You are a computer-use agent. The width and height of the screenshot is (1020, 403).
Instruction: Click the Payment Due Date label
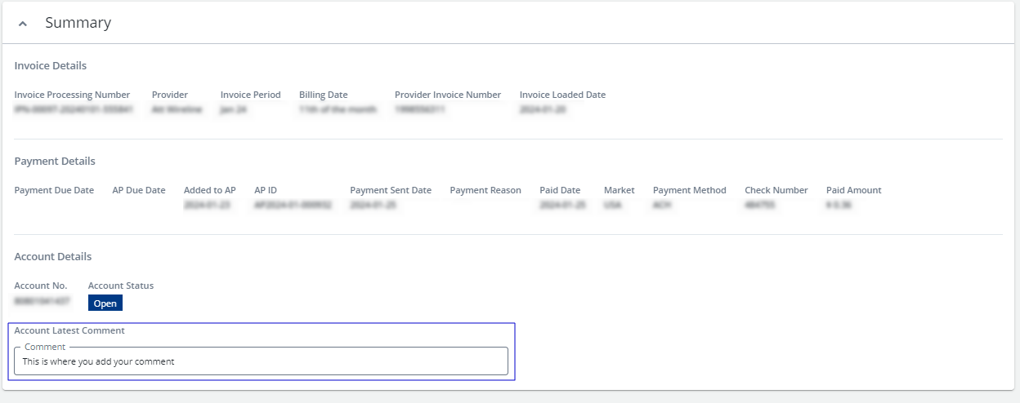point(54,190)
